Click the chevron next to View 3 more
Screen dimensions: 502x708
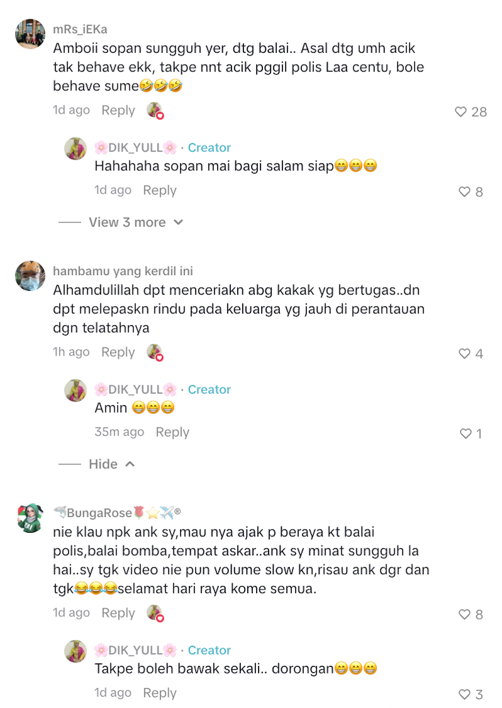click(x=179, y=222)
